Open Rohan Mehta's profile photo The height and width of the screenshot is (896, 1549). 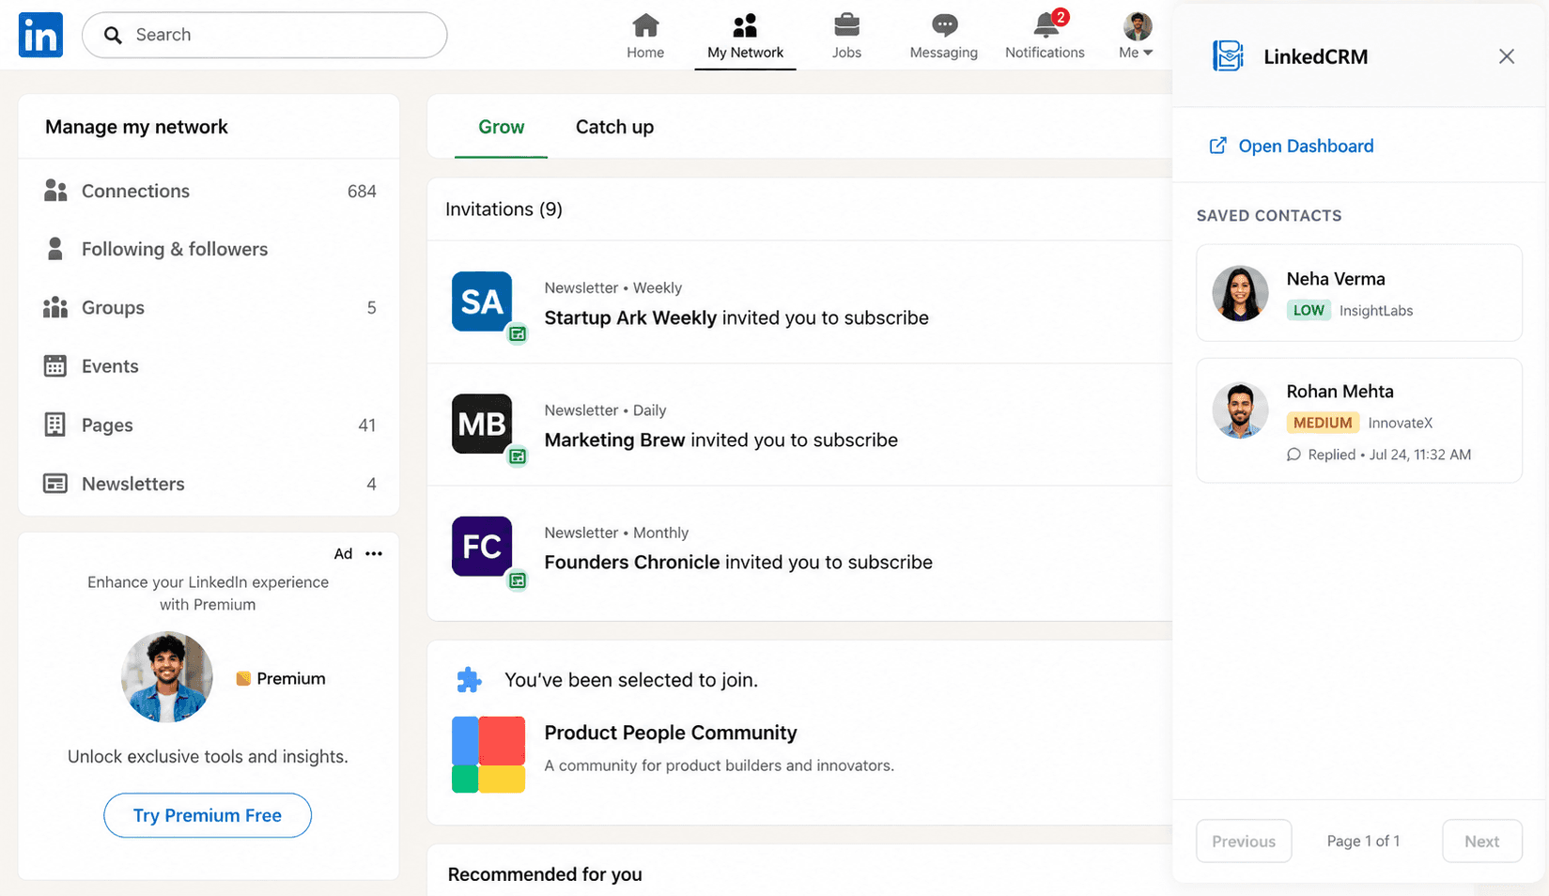point(1240,410)
